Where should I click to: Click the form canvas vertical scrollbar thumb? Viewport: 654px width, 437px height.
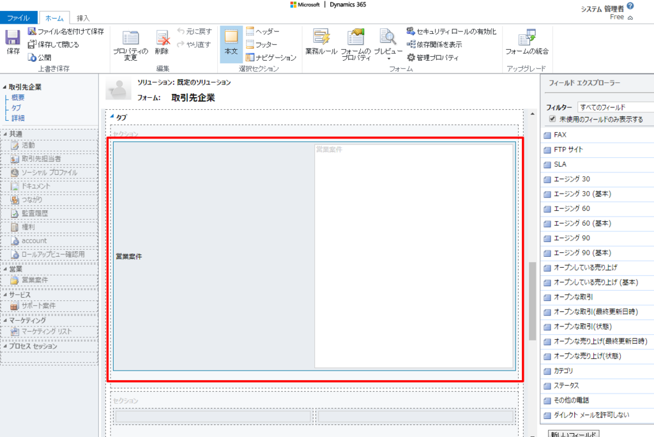pos(532,301)
